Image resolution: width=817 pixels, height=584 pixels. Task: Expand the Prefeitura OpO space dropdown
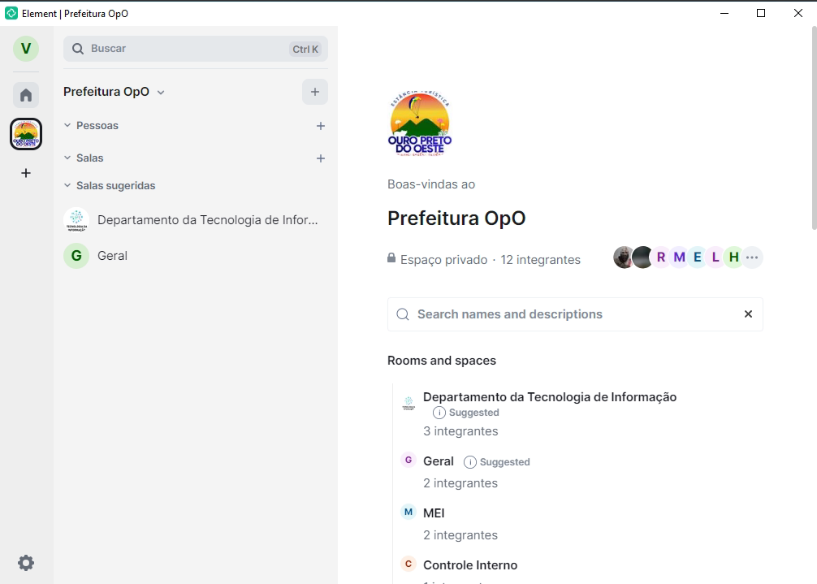click(161, 93)
